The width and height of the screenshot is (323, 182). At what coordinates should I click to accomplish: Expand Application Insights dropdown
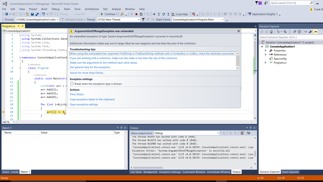[x=277, y=14]
